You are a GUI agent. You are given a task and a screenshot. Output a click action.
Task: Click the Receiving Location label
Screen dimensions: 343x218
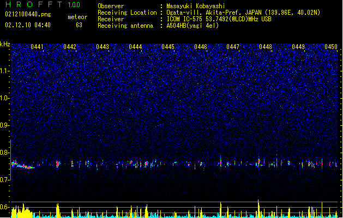coord(127,13)
